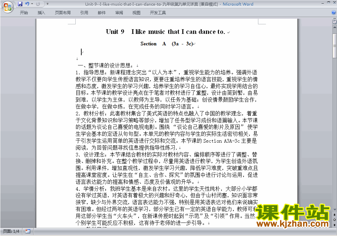The height and width of the screenshot is (236, 337).
Task: Switch to the 插入 tab
Action: point(41,13)
